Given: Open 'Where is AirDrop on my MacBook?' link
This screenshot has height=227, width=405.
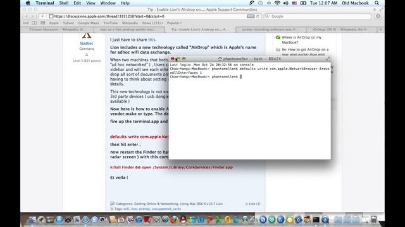Looking at the screenshot, I should 301,40.
